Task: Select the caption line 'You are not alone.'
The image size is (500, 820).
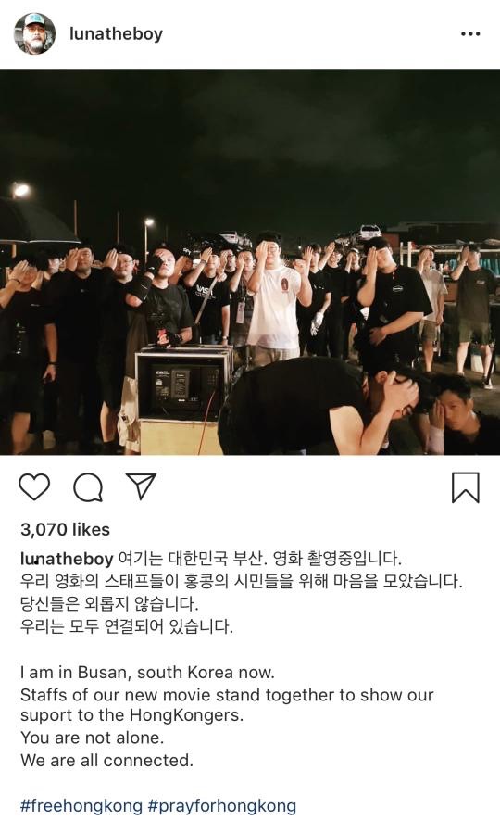Action: pyautogui.click(x=92, y=738)
